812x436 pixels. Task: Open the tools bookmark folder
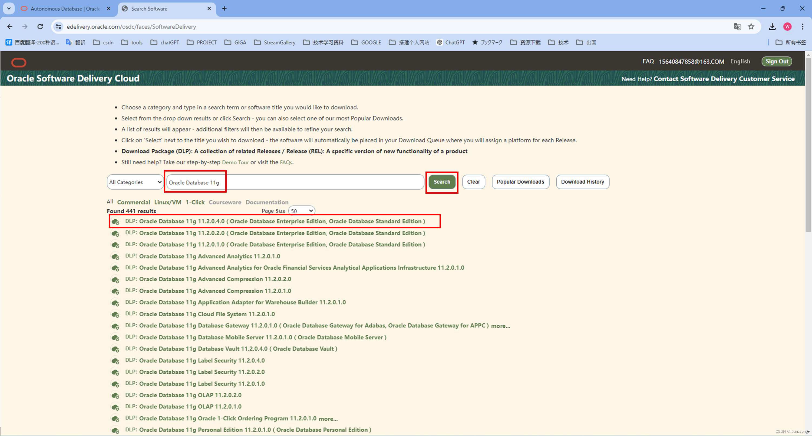pyautogui.click(x=132, y=42)
